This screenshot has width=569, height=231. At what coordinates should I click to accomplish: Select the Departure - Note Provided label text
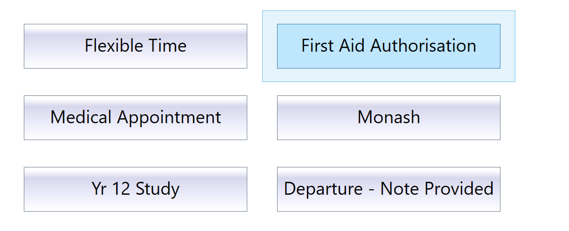click(388, 189)
